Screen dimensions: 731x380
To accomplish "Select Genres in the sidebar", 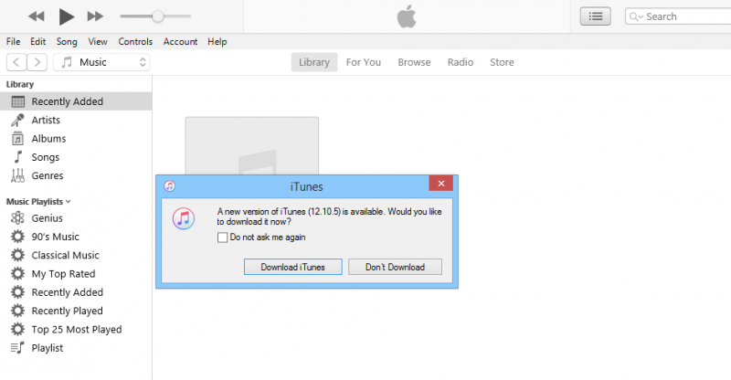I will 48,175.
